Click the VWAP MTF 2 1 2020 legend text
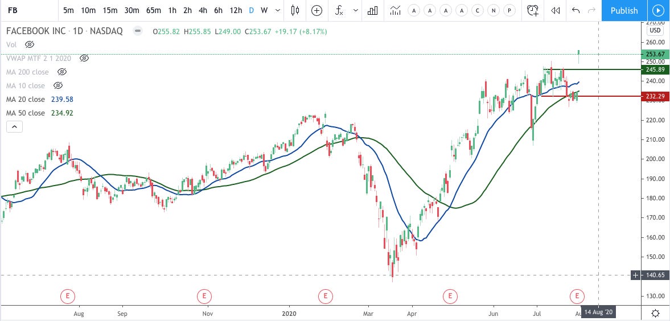Screen dimensions: 670x321 pyautogui.click(x=39, y=58)
